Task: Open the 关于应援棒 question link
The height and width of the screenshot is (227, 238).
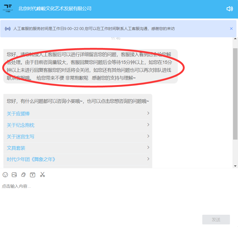Action: tap(18, 114)
